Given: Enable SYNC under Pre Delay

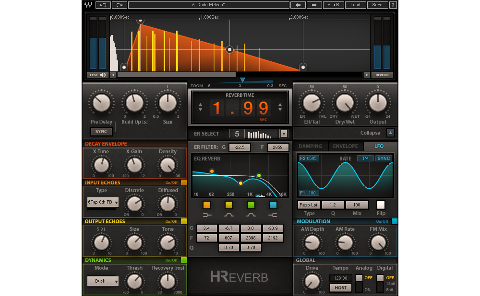Looking at the screenshot, I should (x=101, y=131).
